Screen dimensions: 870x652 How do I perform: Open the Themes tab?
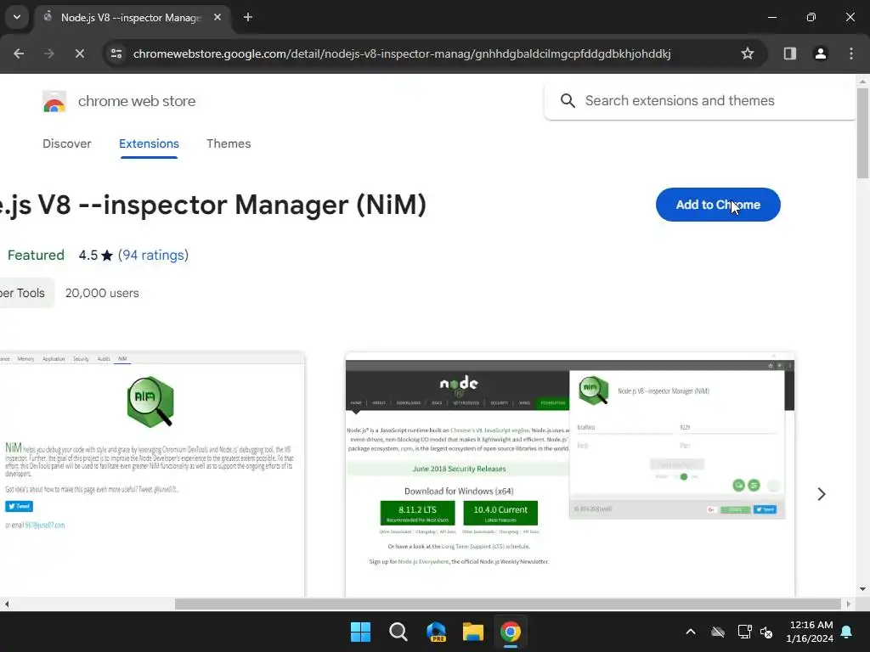[229, 143]
